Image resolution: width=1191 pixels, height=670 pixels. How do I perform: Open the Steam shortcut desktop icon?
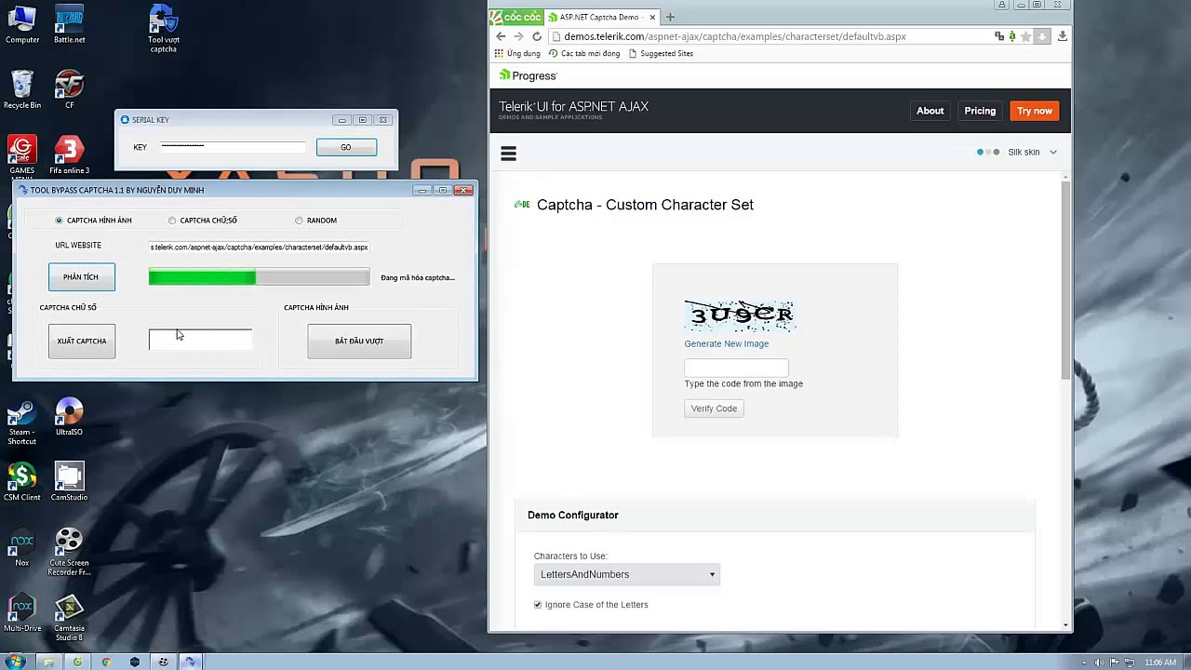pos(21,422)
